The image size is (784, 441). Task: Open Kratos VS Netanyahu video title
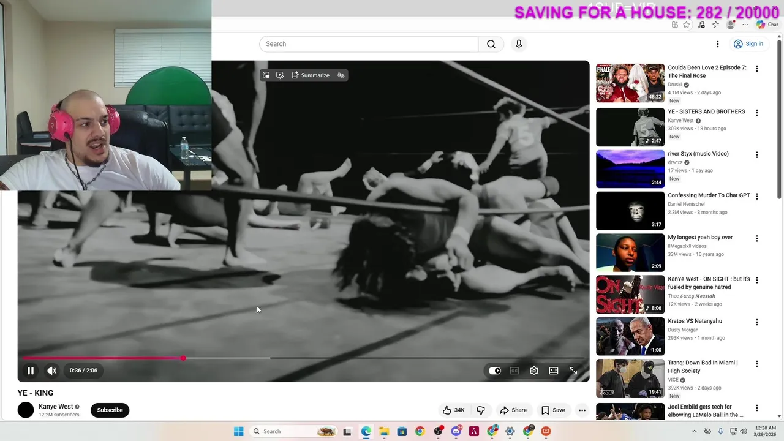(x=695, y=321)
